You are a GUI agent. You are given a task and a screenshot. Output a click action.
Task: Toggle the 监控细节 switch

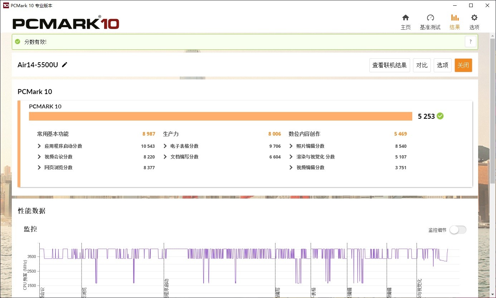458,230
